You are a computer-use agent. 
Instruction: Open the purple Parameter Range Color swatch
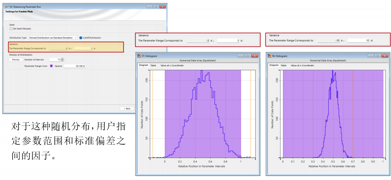51,66
